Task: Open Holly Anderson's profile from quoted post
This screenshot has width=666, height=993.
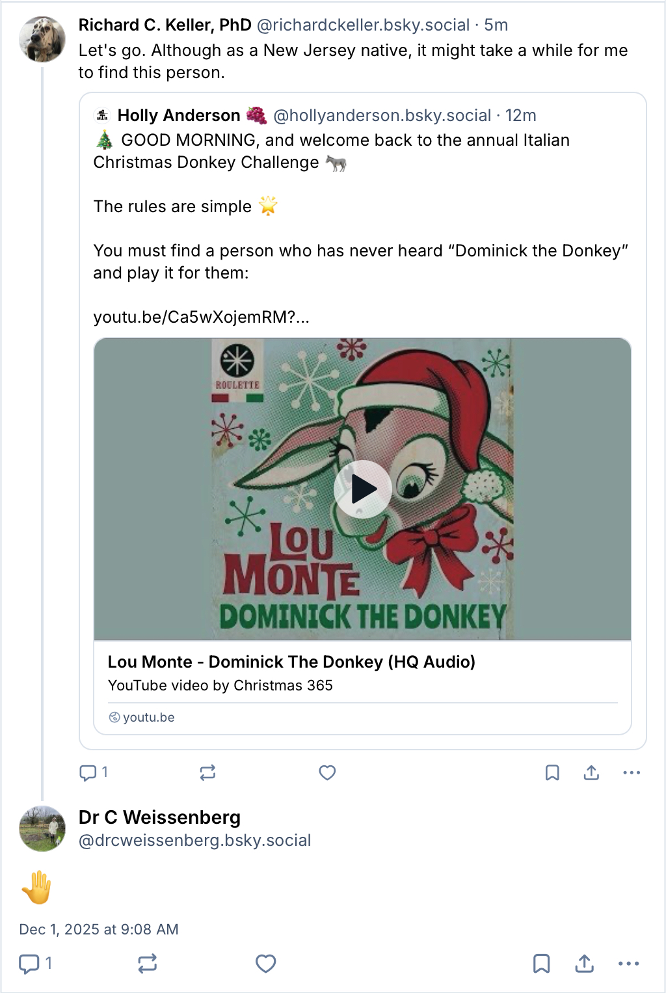Action: (x=179, y=115)
